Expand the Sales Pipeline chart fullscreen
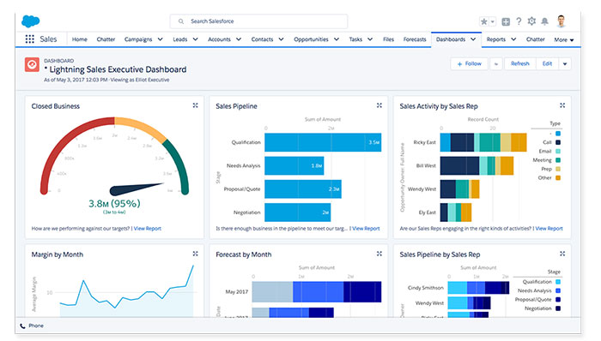Image resolution: width=601 pixels, height=341 pixels. click(x=379, y=105)
